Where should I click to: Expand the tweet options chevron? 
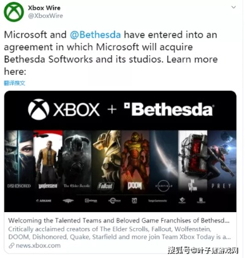point(233,7)
